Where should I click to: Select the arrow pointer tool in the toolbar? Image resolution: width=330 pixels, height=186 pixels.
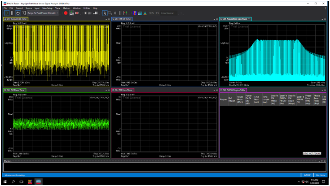click(105, 13)
